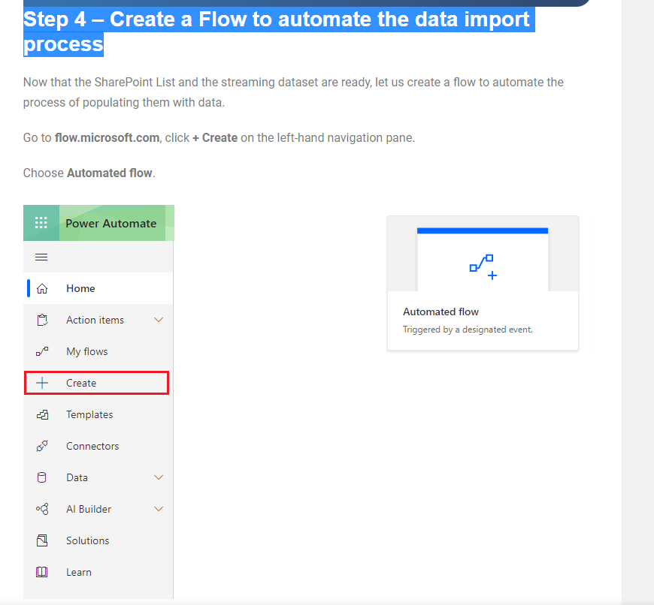Click the My flows icon
Image resolution: width=654 pixels, height=605 pixels.
[42, 351]
